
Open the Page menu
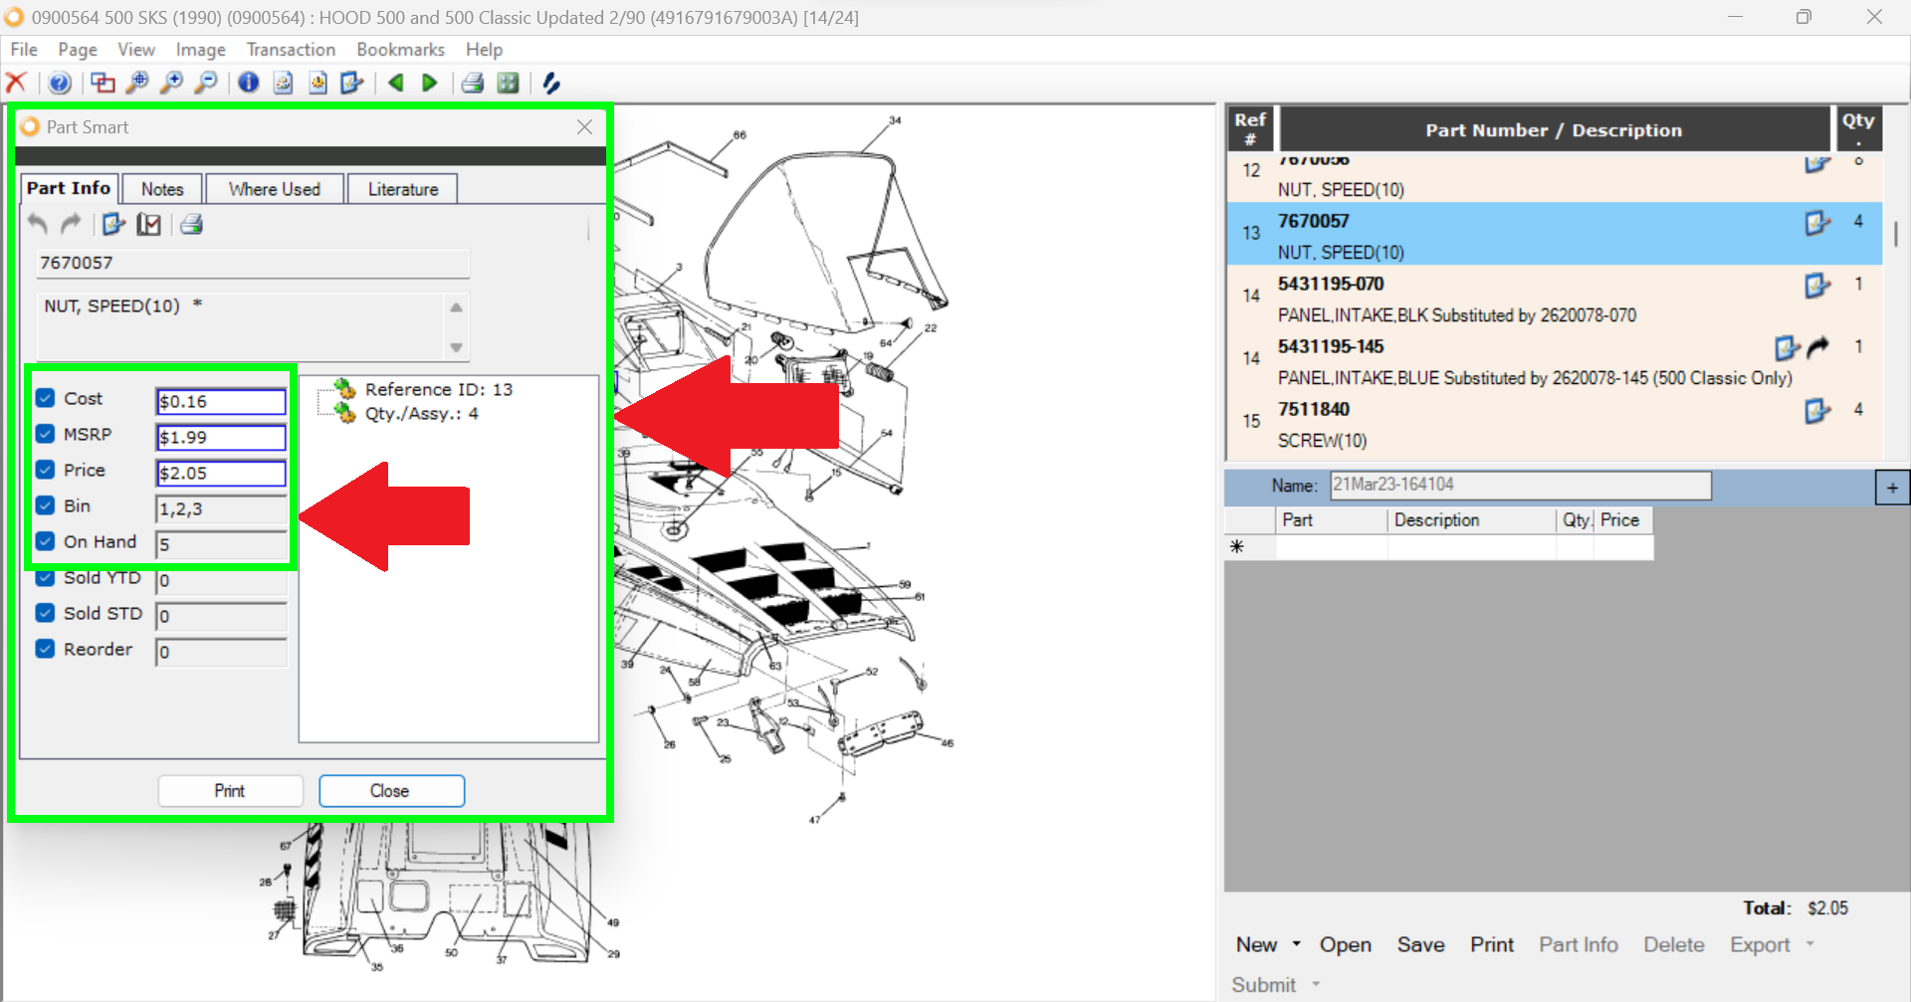78,50
